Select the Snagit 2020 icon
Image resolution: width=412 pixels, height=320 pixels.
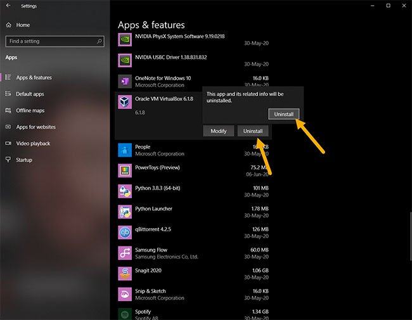tap(125, 273)
